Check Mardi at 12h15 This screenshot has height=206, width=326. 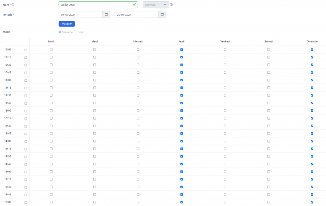[95, 118]
